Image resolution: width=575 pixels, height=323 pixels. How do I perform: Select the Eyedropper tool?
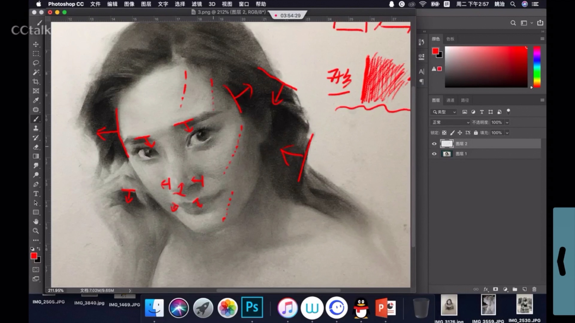coord(36,100)
